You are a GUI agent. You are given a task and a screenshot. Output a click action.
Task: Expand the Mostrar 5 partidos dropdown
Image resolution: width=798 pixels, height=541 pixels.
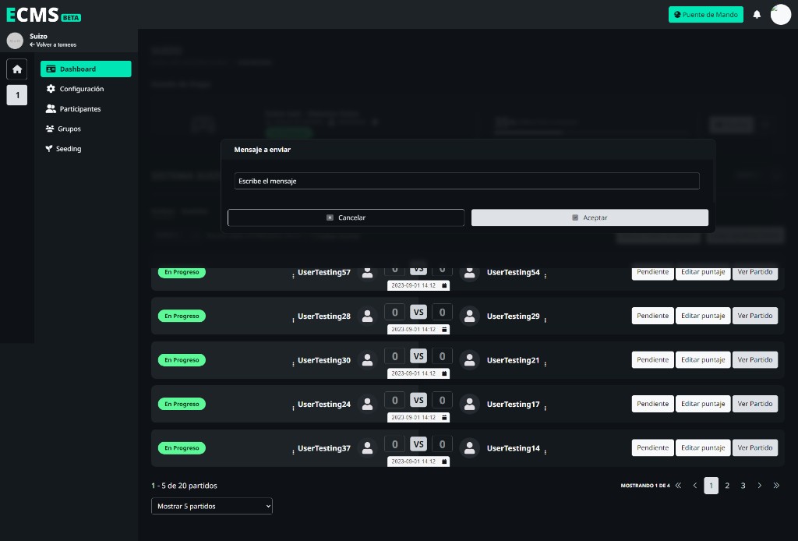pos(212,506)
